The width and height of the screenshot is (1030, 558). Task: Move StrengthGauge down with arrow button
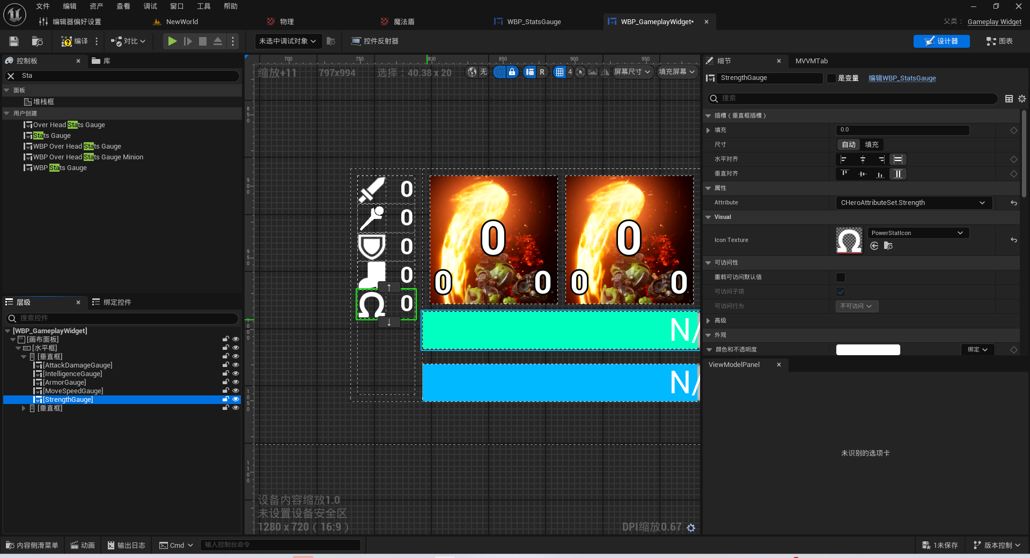click(389, 322)
